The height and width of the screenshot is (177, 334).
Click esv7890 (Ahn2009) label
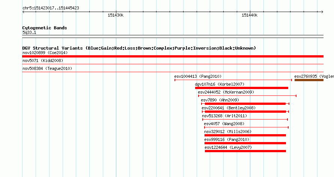[x=220, y=100]
